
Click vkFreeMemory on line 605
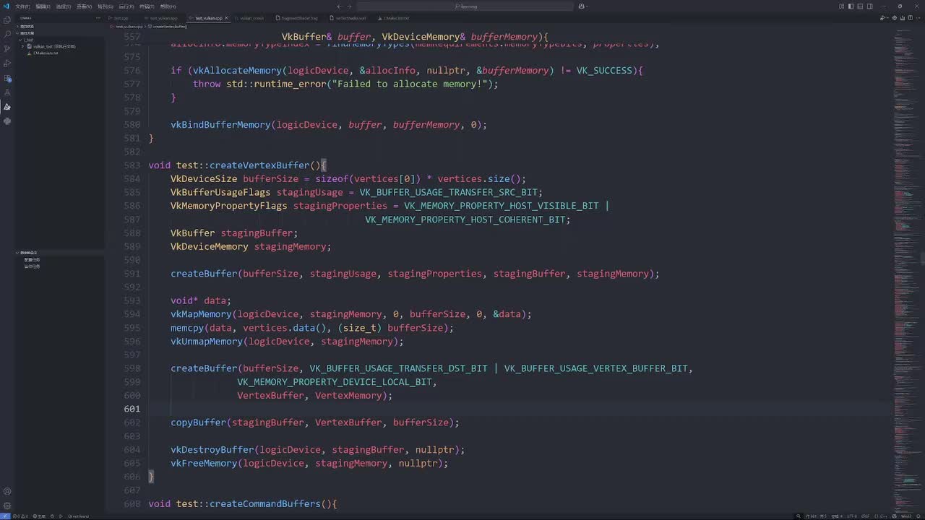coord(204,463)
